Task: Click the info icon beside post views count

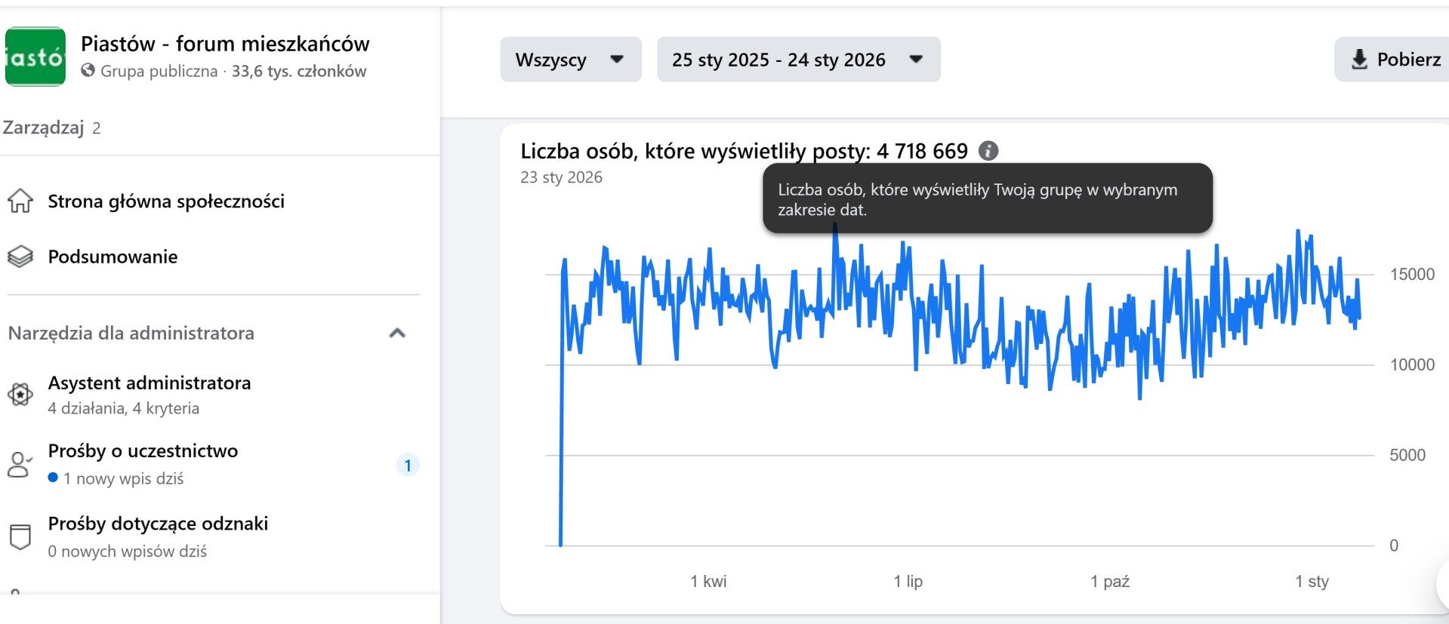Action: (x=988, y=151)
